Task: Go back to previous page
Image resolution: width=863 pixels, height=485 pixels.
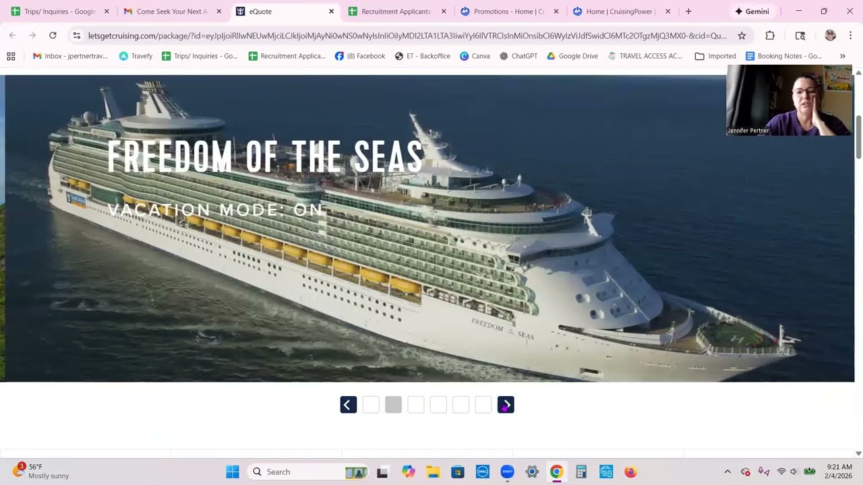Action: 12,36
